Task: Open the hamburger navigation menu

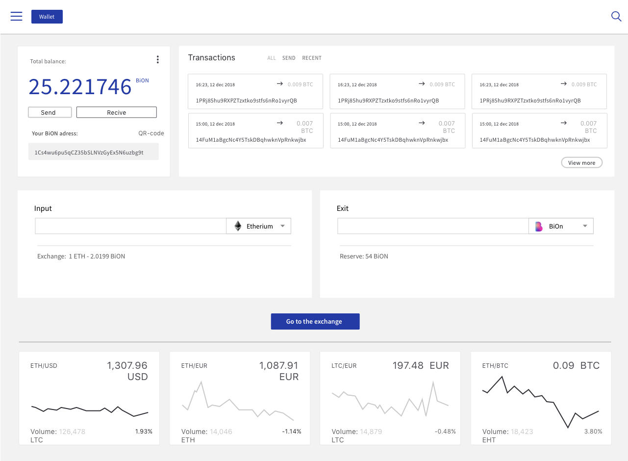Action: click(17, 16)
